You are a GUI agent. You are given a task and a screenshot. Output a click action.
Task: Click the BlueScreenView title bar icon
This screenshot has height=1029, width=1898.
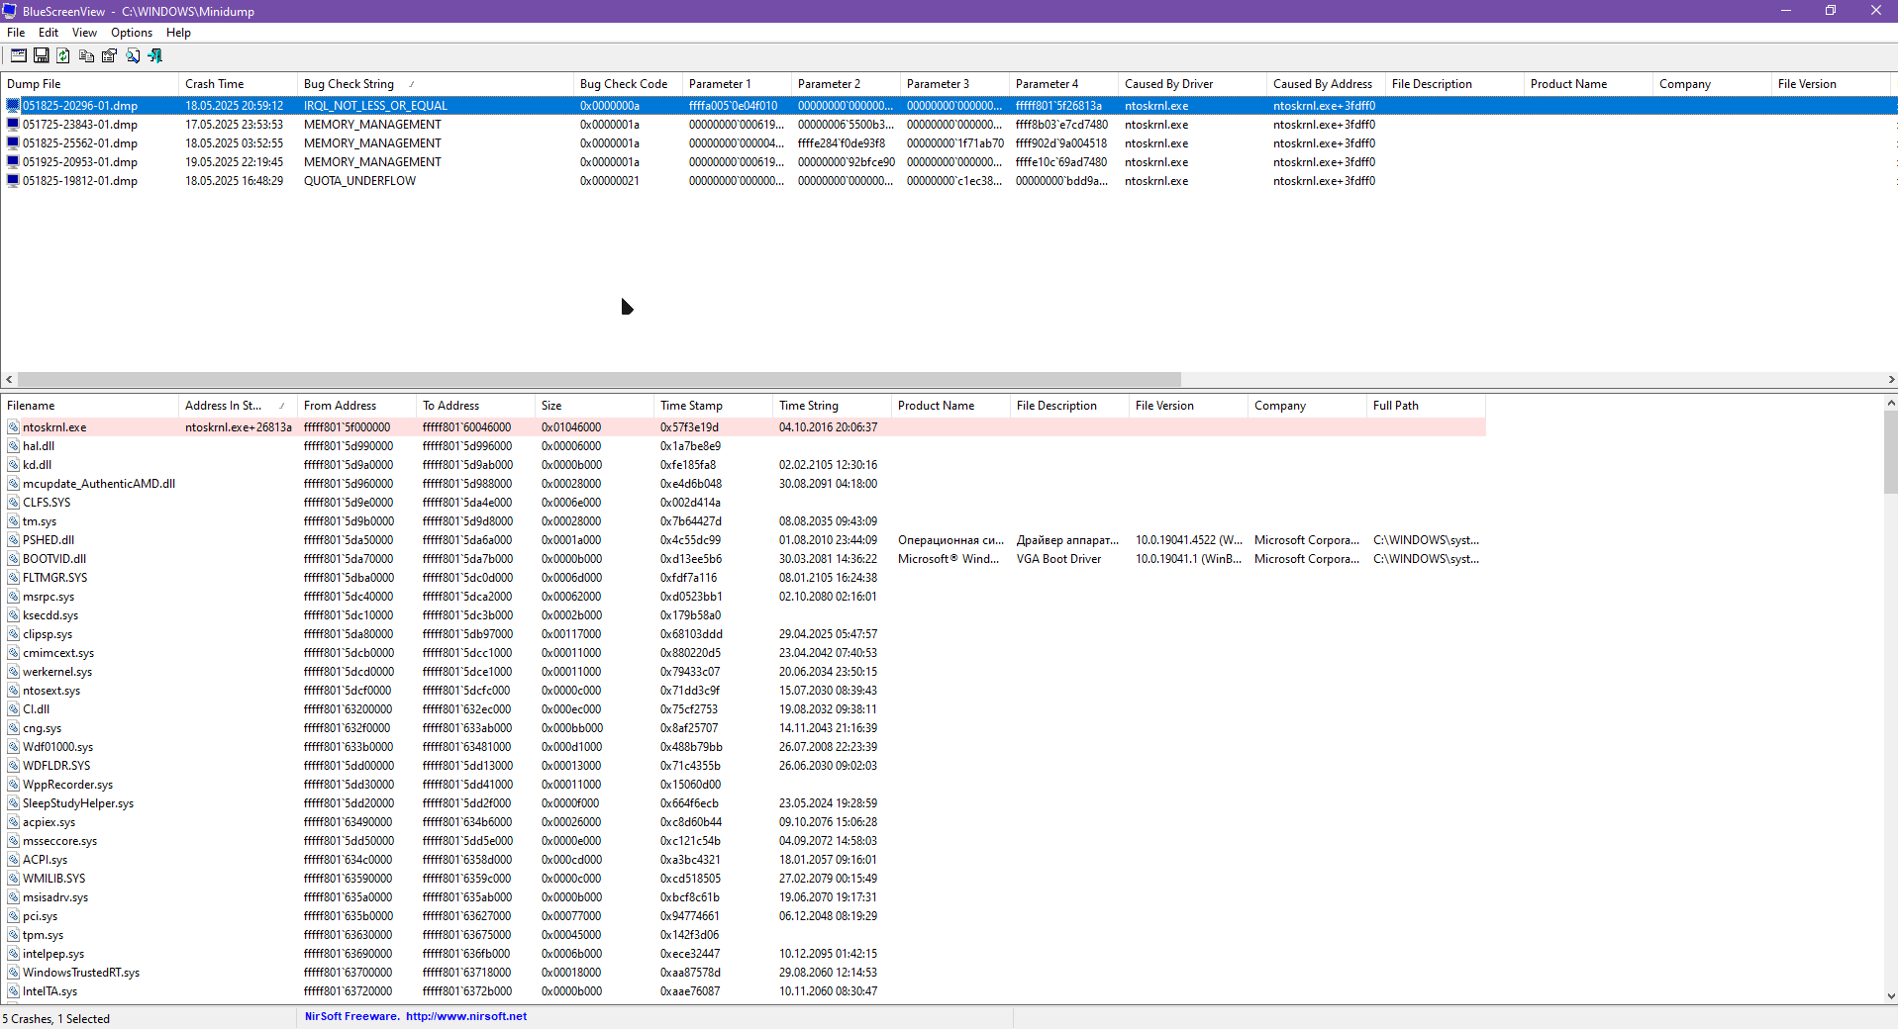pos(10,11)
